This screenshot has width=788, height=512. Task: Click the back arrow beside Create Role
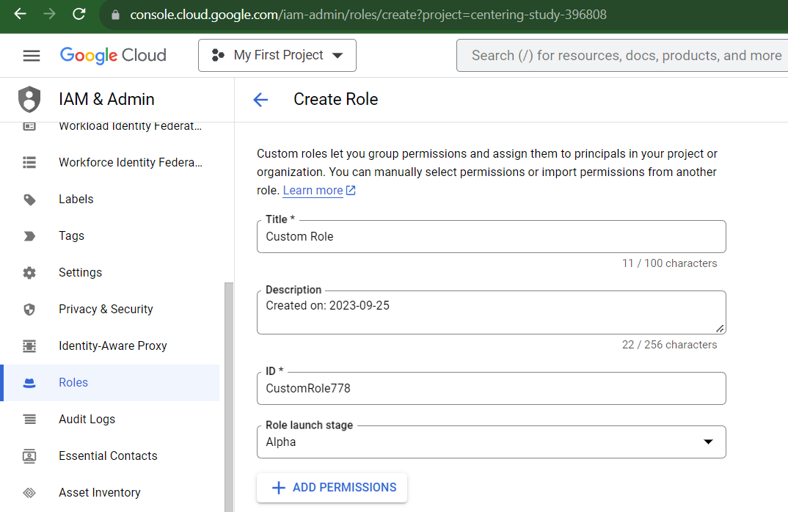pyautogui.click(x=260, y=100)
